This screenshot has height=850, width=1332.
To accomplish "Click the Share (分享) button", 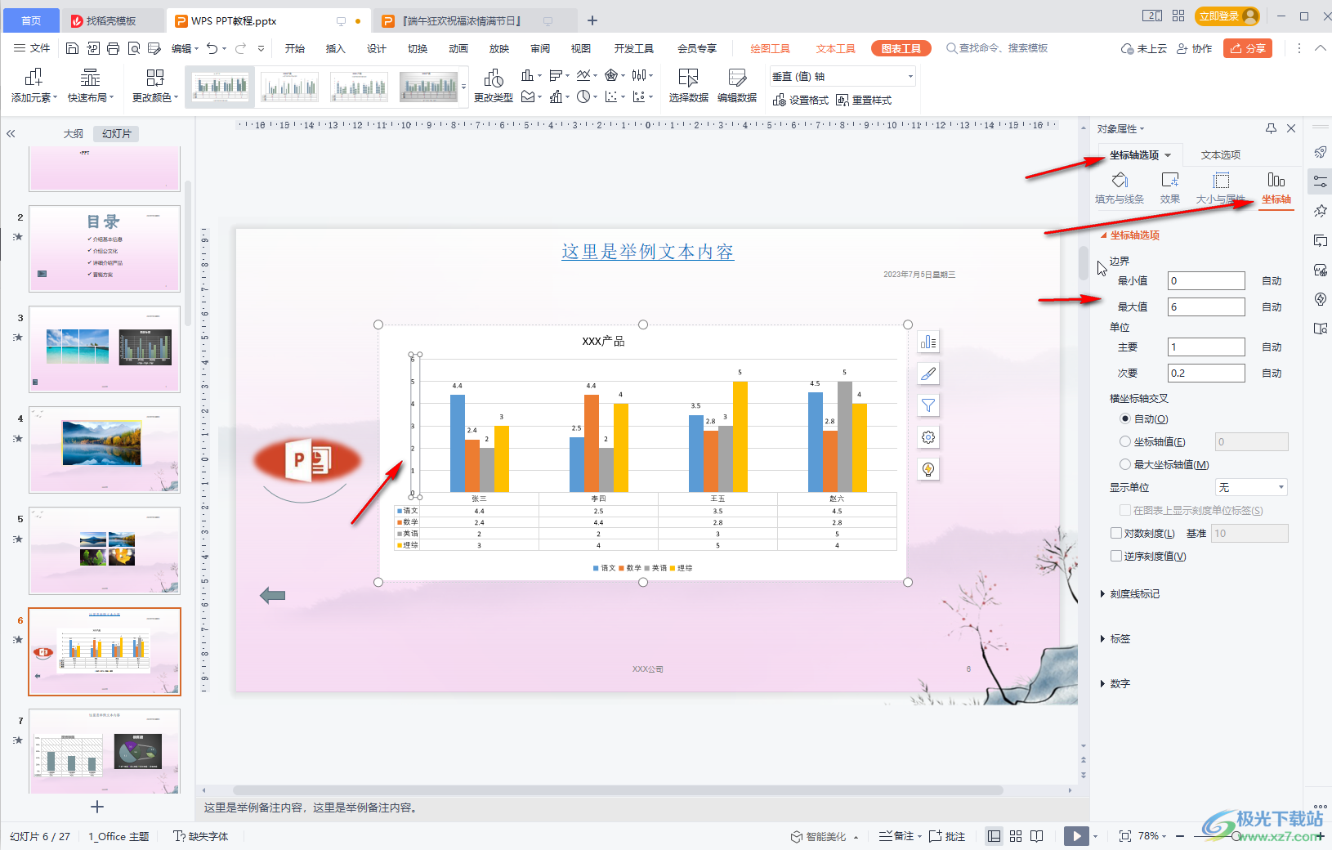I will 1248,48.
